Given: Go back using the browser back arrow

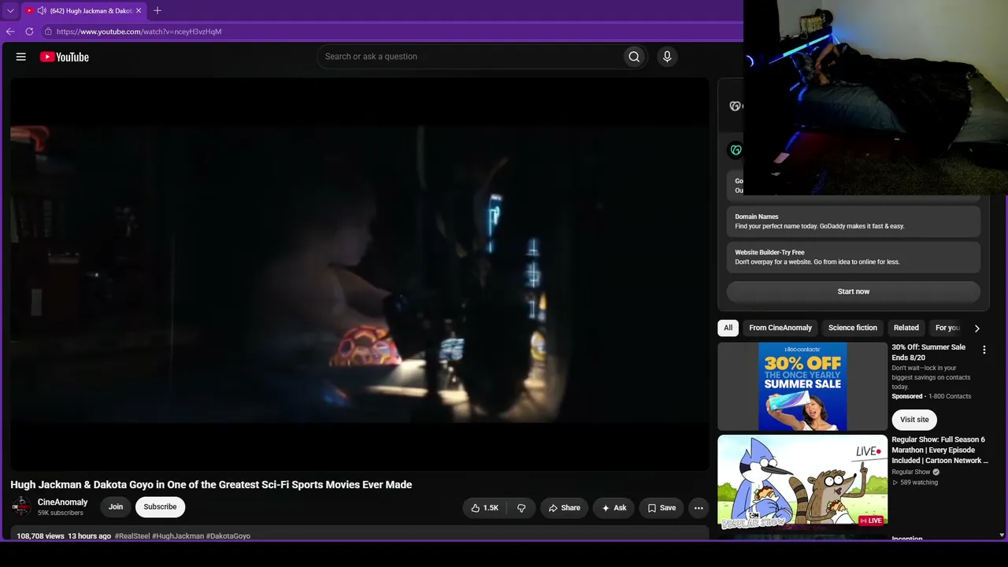Looking at the screenshot, I should click(x=10, y=31).
